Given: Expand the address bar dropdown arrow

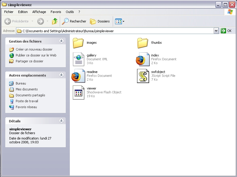Looking at the screenshot, I should [216, 31].
